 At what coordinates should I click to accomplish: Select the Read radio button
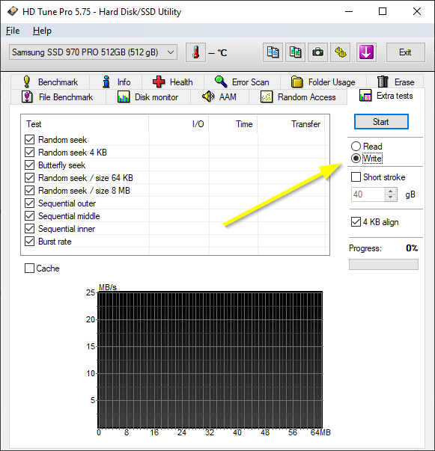(356, 146)
